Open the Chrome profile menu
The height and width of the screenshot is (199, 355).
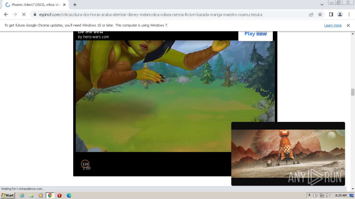coord(340,14)
